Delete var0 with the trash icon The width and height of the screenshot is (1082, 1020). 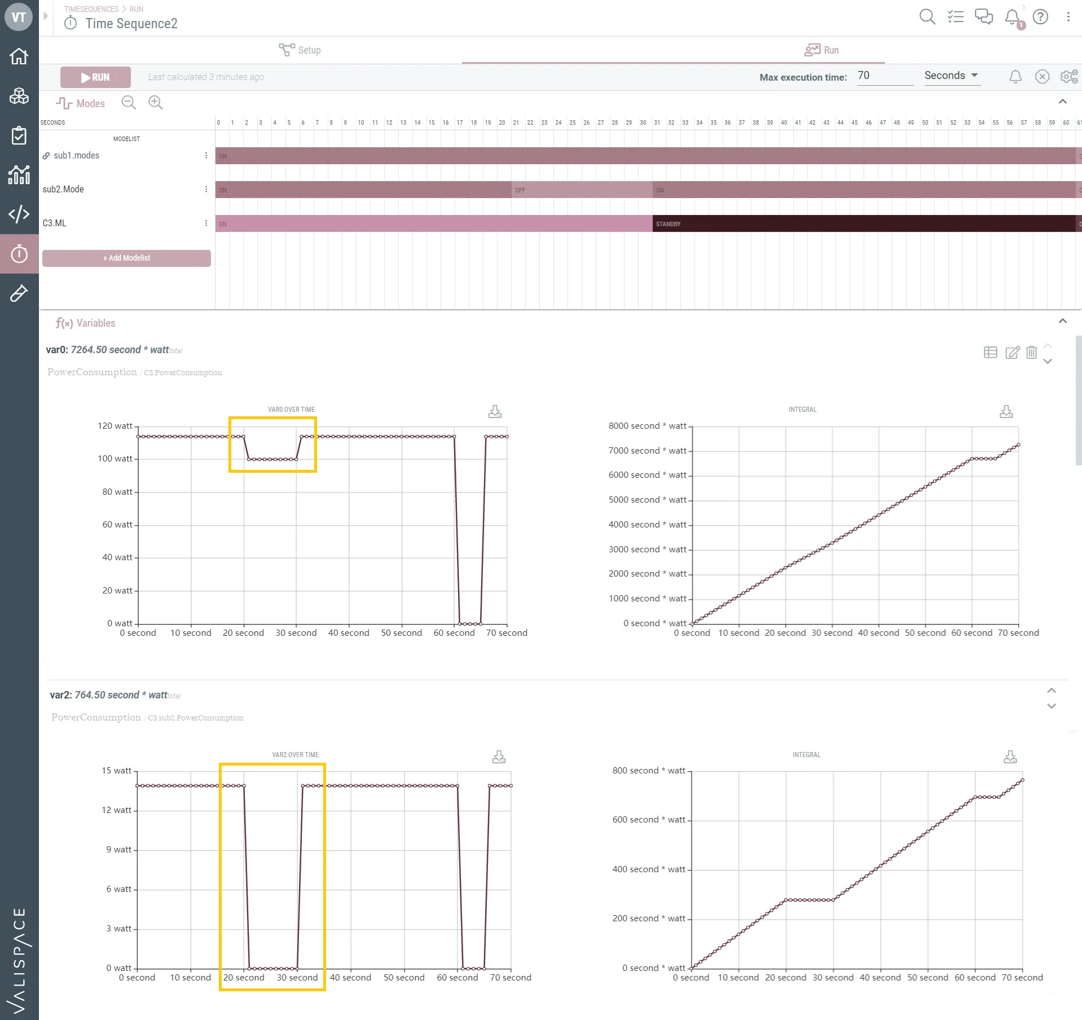coord(1031,353)
